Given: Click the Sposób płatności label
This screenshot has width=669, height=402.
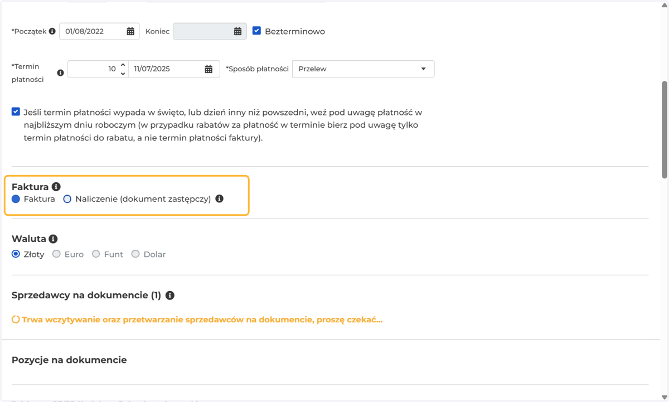Looking at the screenshot, I should point(257,69).
